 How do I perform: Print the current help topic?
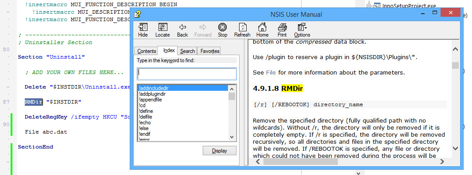[282, 30]
